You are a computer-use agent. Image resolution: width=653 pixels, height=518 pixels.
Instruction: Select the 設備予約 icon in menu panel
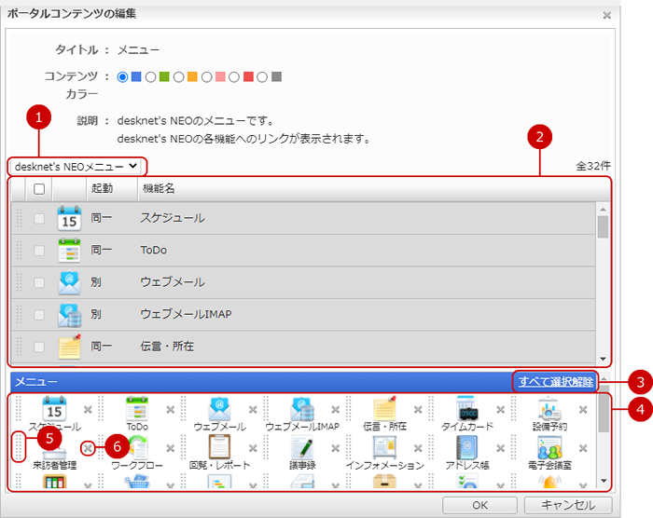(549, 409)
